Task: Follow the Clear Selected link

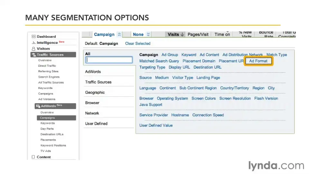Action: coord(138,43)
